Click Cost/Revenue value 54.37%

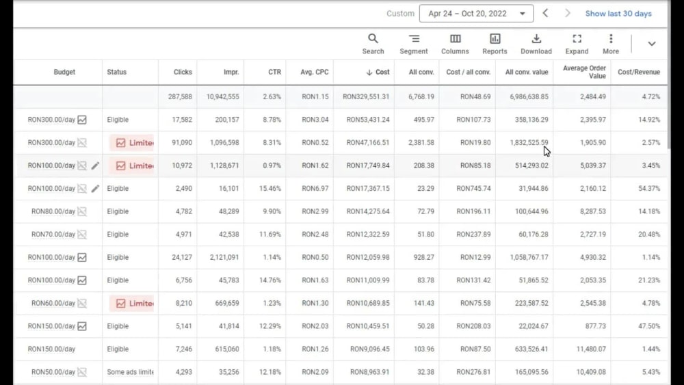(x=648, y=188)
